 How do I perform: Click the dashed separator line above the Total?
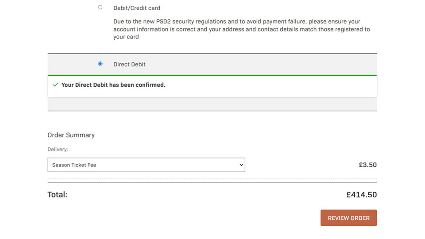click(212, 179)
